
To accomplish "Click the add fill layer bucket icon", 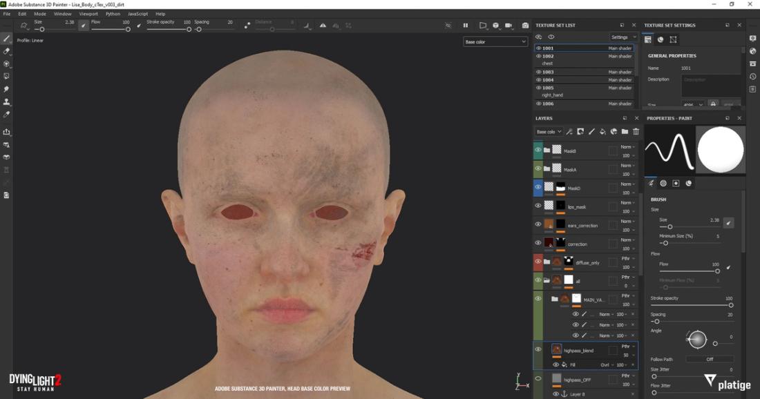I will pyautogui.click(x=602, y=132).
